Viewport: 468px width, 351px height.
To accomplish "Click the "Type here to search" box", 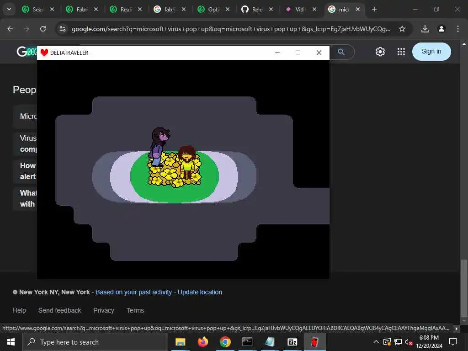I will 95,342.
